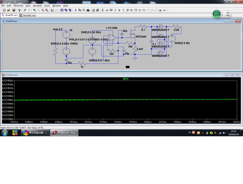The width and height of the screenshot is (243, 184).
Task: Open the View menu
Action: point(28,6)
